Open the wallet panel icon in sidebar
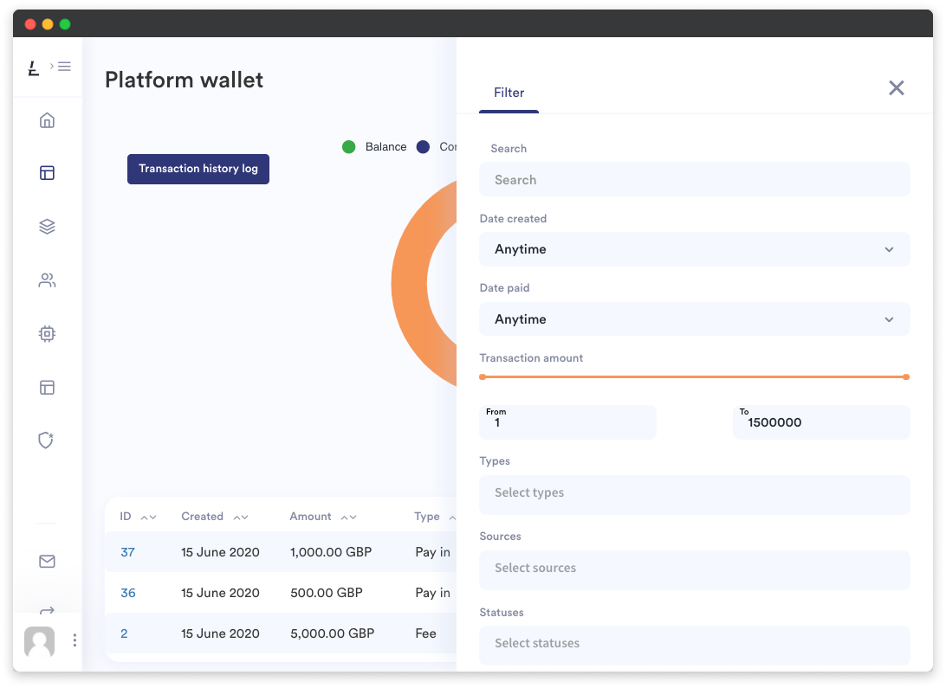Screen dimensions: 946x688 46,173
